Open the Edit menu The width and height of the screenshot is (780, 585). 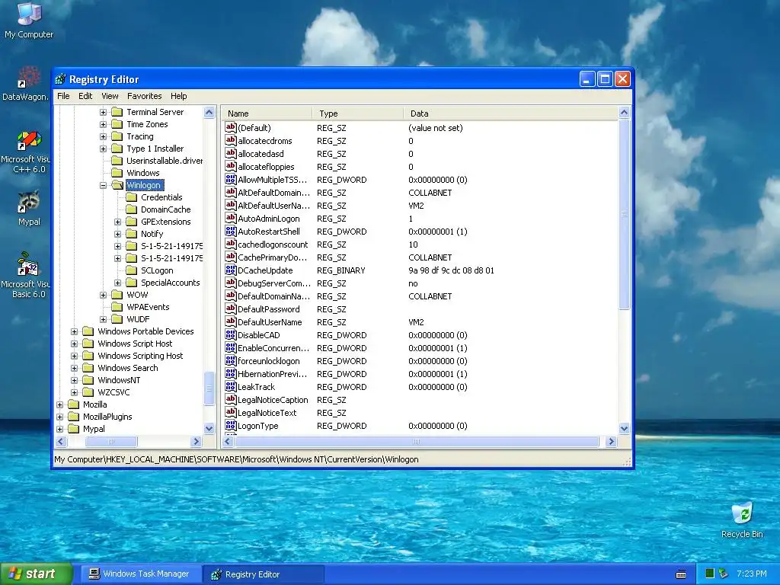[85, 96]
